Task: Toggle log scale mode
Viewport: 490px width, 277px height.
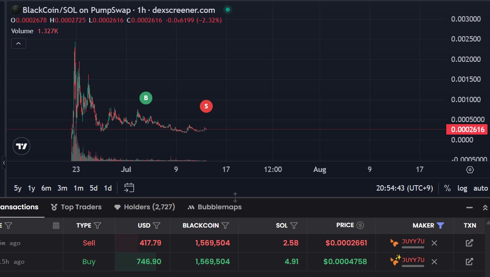Action: (x=462, y=188)
